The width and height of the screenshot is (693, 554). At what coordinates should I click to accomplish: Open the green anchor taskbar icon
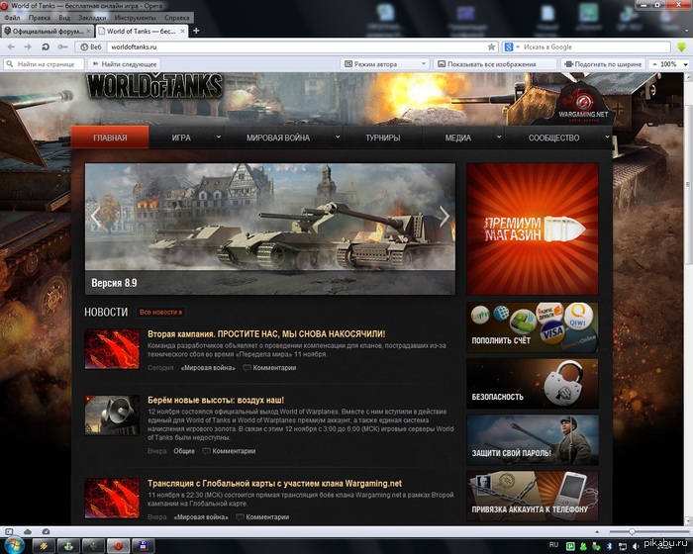(68, 546)
